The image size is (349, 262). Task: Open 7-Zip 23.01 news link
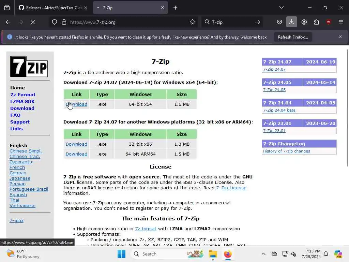(x=274, y=131)
